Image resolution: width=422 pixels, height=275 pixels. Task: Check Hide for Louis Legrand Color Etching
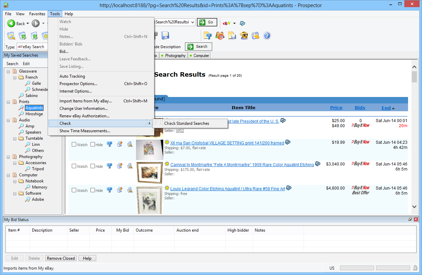[x=92, y=190]
